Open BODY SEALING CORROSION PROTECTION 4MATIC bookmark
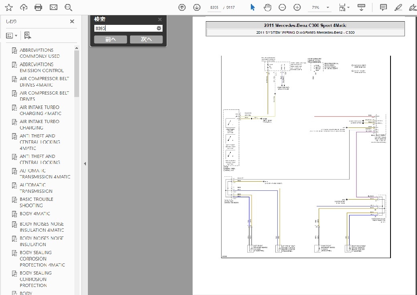This screenshot has width=417, height=295. pos(42,259)
